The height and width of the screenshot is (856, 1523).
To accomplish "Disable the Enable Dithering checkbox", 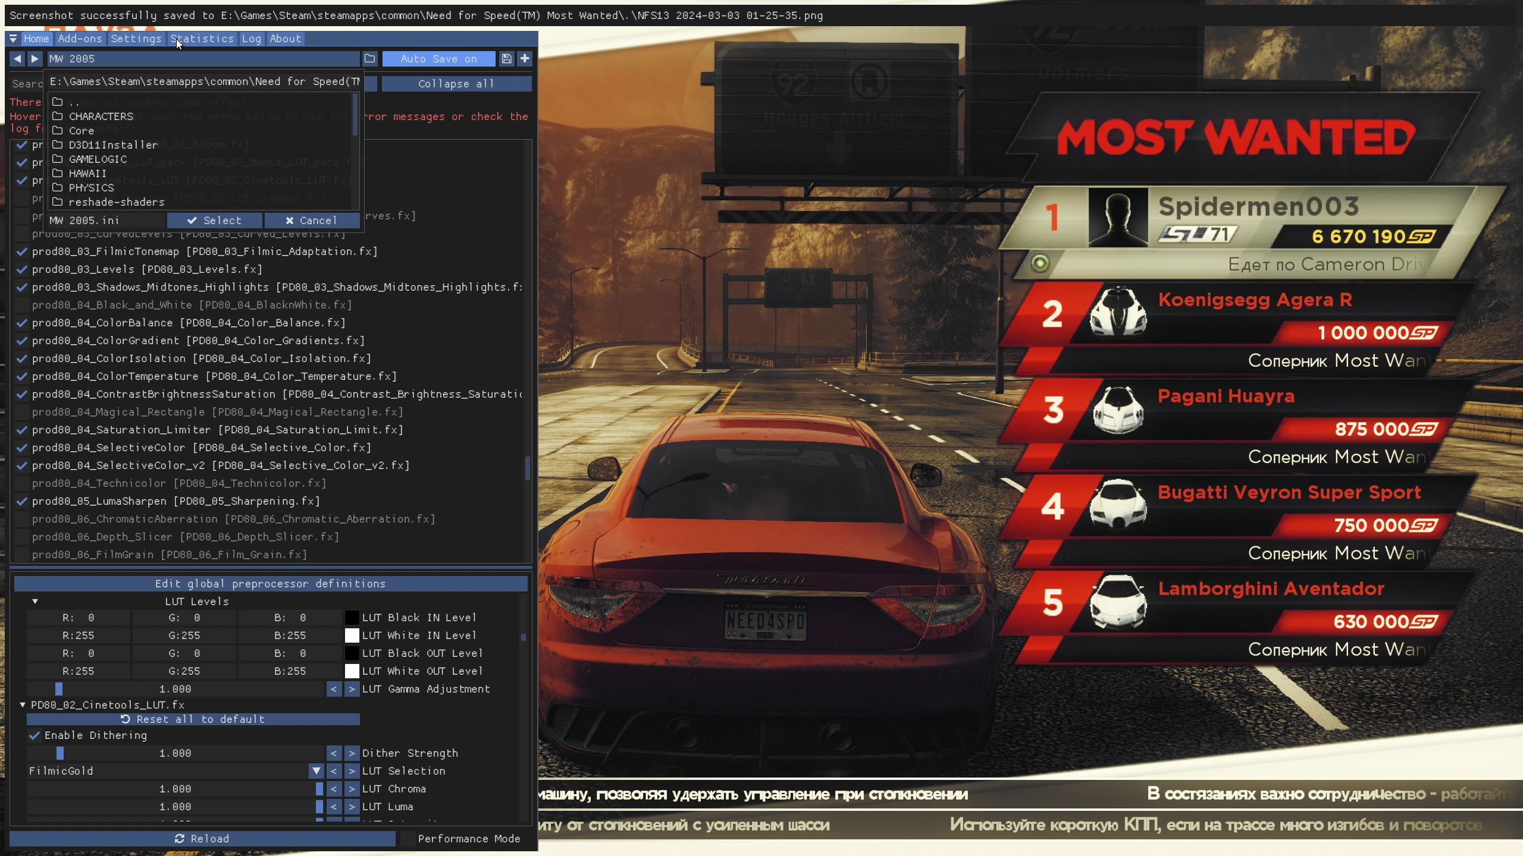I will tap(34, 735).
